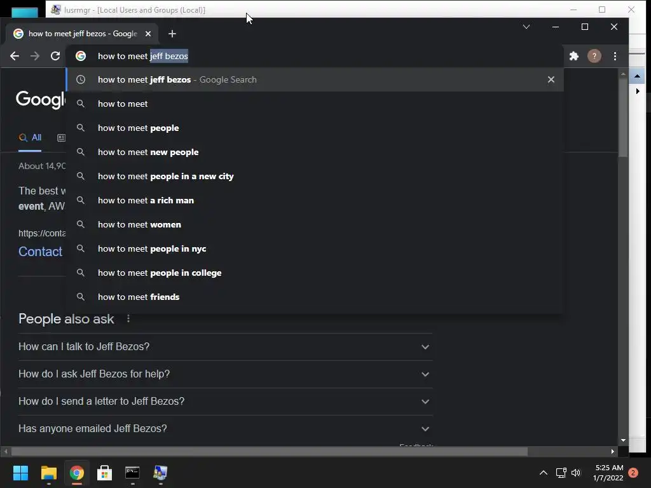Open the Command Prompt taskbar icon
651x488 pixels.
[x=132, y=473]
